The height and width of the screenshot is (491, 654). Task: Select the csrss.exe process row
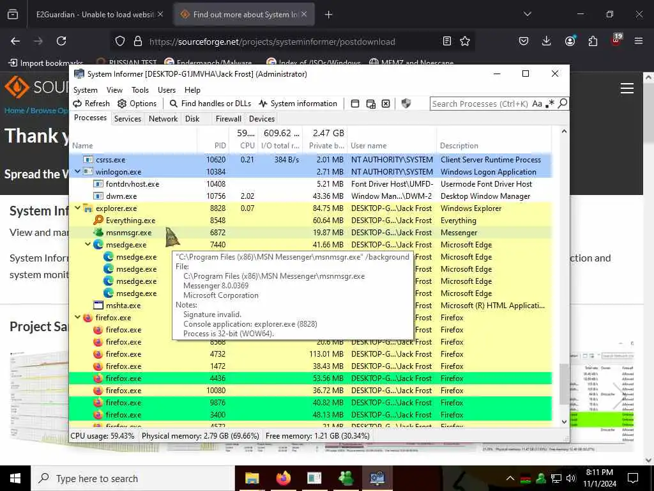[x=310, y=159]
